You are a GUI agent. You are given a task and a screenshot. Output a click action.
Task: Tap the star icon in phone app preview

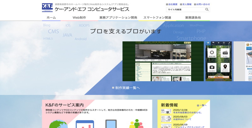tap(219, 43)
